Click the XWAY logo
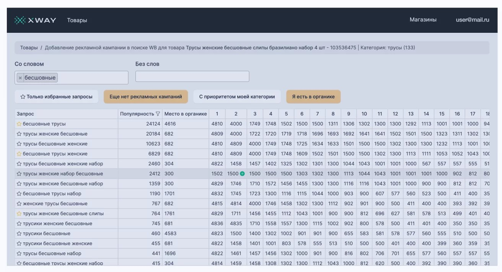Viewport: 502px width, 272px height. [35, 20]
